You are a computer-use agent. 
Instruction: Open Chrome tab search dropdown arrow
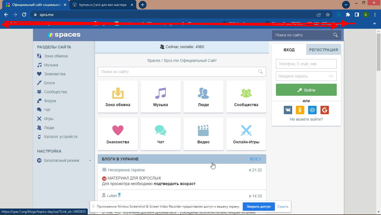346,5
